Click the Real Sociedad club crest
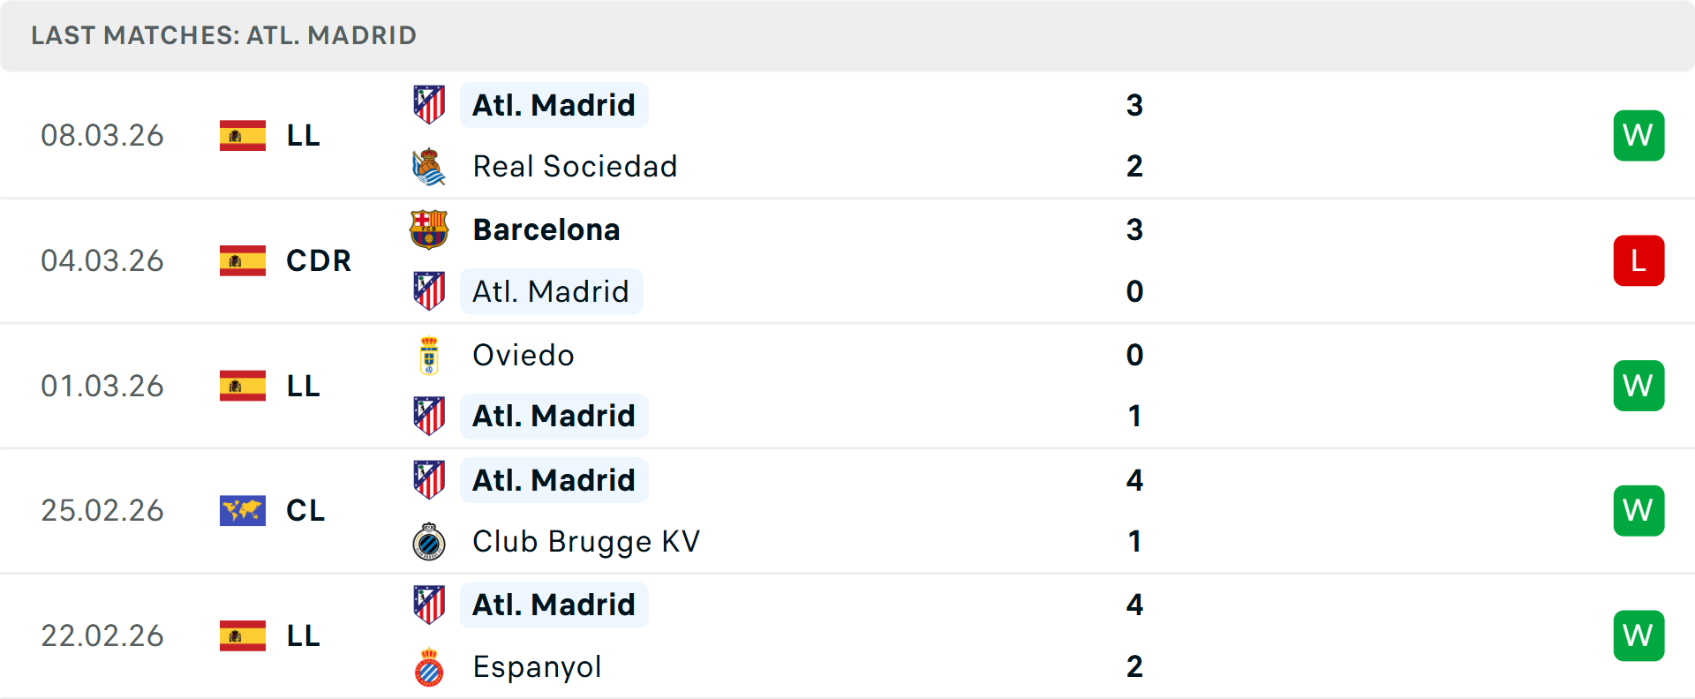 (429, 167)
